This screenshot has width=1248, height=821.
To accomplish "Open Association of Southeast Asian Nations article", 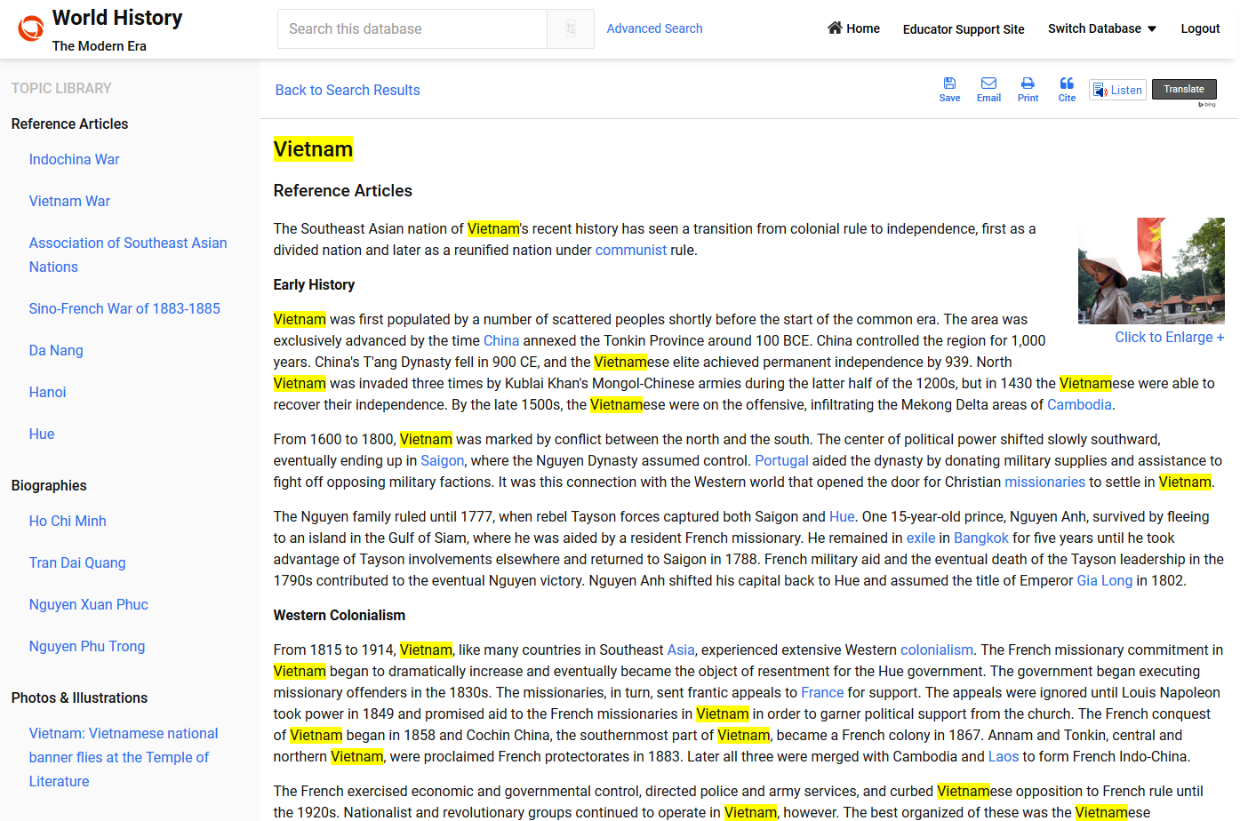I will 128,255.
